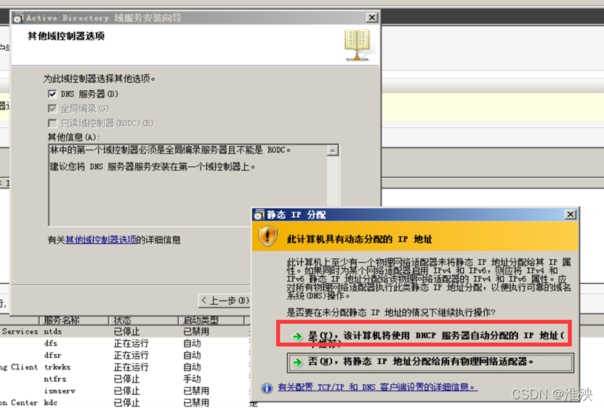The image size is (604, 408).
Task: Select the kdc service name
Action: pos(50,403)
